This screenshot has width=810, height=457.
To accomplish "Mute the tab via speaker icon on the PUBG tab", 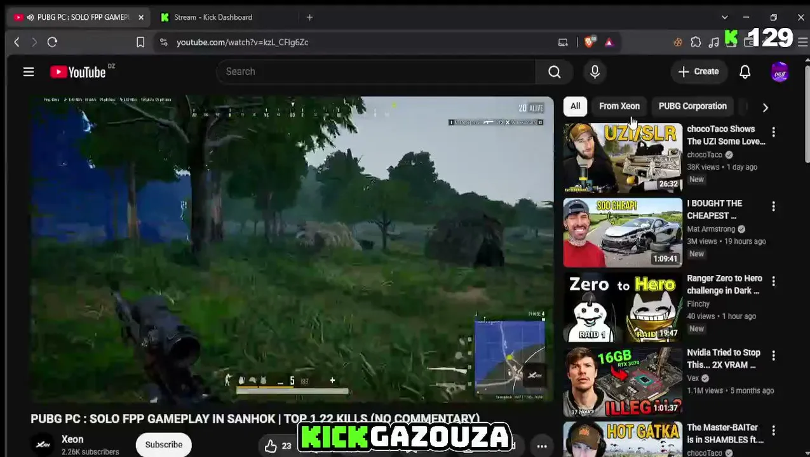I will [30, 17].
